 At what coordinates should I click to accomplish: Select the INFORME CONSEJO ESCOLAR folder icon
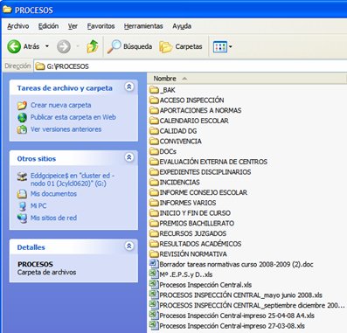click(154, 192)
